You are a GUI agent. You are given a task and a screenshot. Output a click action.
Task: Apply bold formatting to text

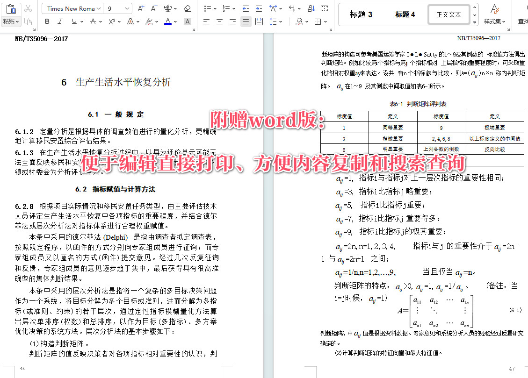pyautogui.click(x=47, y=21)
